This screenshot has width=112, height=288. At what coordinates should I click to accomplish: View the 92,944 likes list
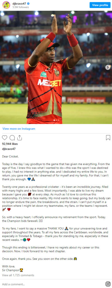coord(10,144)
